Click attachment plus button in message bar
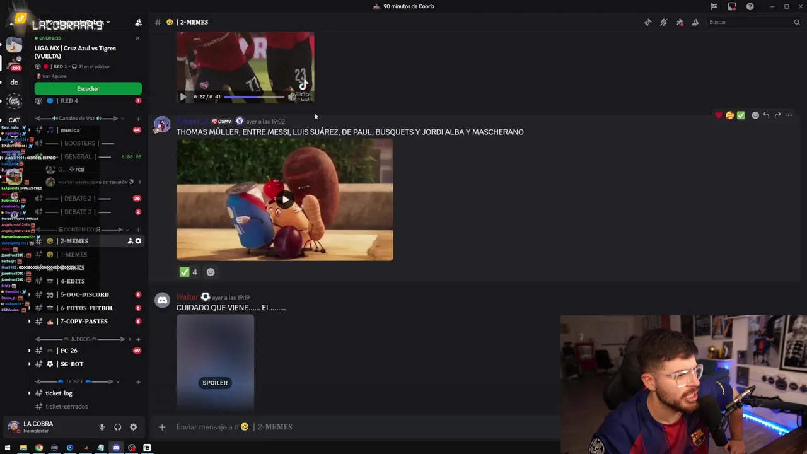This screenshot has height=454, width=807. click(162, 427)
